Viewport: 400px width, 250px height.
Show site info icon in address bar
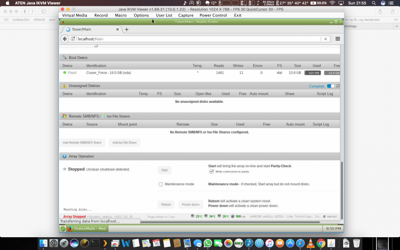(73, 39)
